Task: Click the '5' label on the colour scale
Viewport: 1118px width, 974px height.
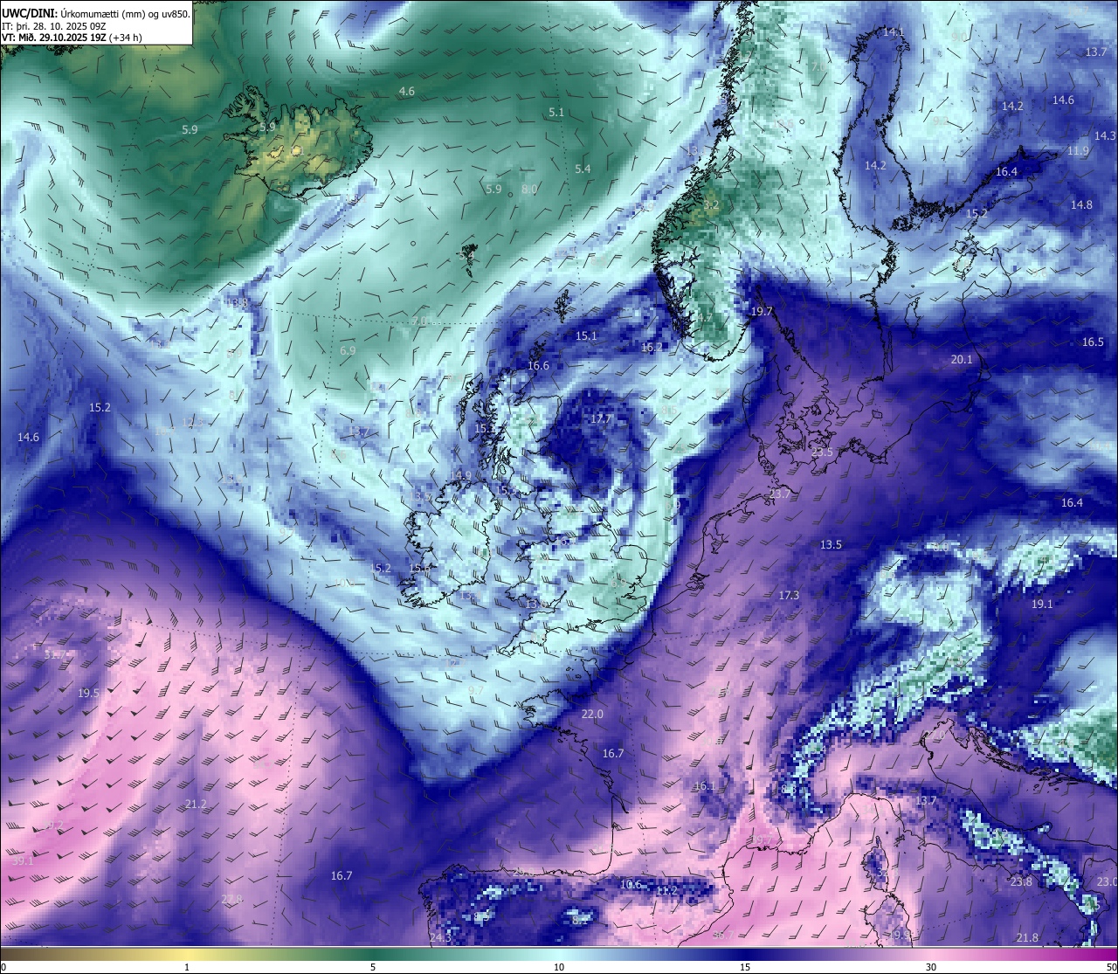Action: tap(373, 967)
